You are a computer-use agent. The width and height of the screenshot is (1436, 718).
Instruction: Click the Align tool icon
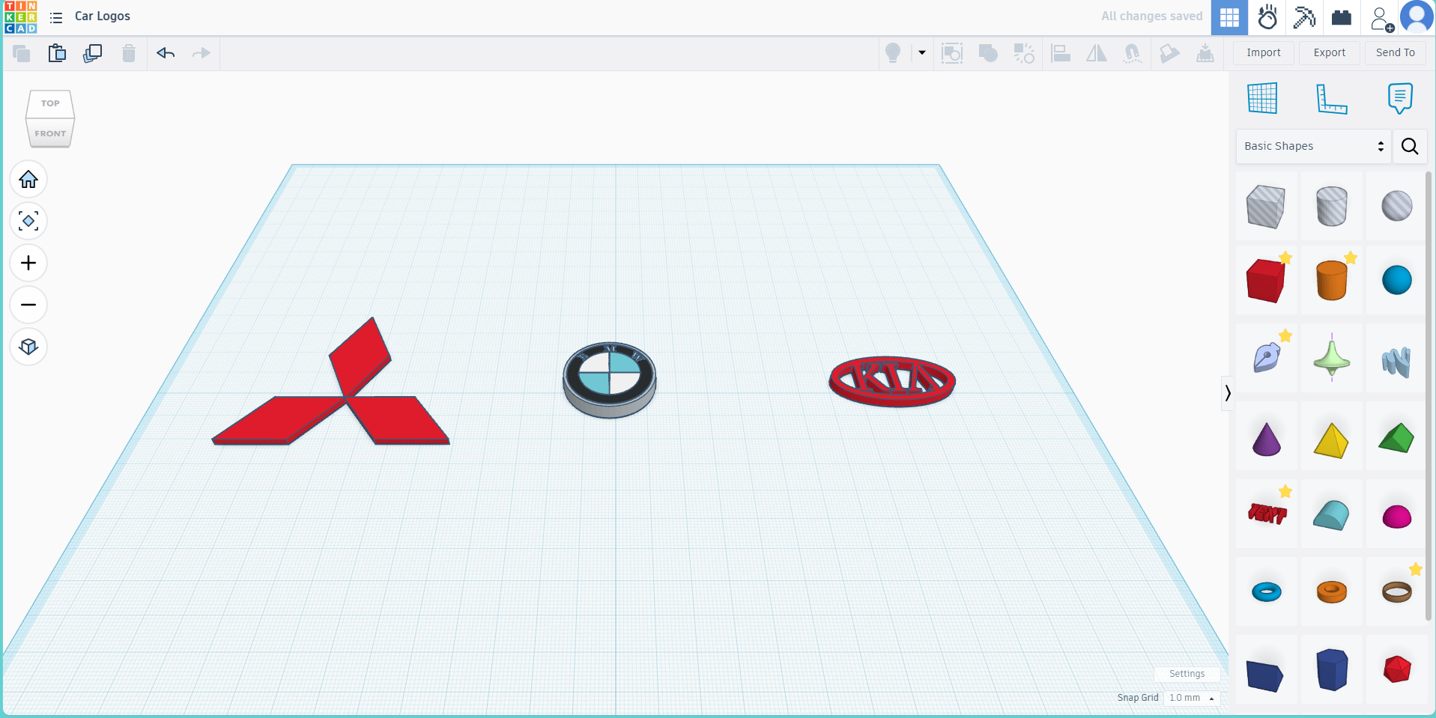(1061, 53)
